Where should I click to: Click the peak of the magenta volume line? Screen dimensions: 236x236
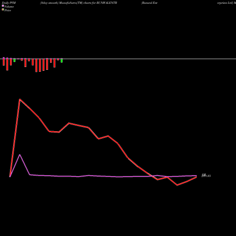click(x=20, y=155)
